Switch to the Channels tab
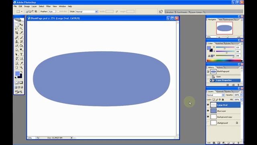 pos(220,91)
